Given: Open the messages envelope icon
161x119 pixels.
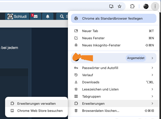Looking at the screenshot, I should [36, 17].
